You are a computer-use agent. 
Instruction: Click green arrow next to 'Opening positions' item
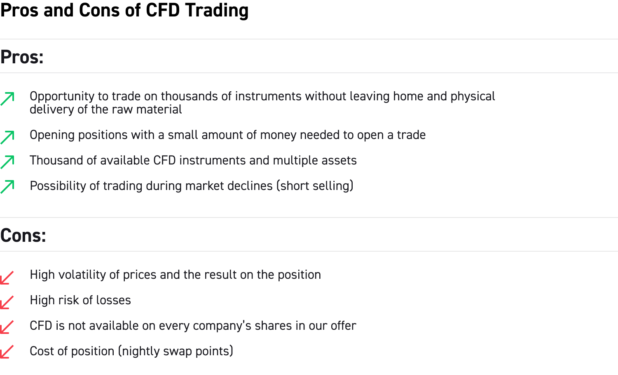[x=7, y=137]
